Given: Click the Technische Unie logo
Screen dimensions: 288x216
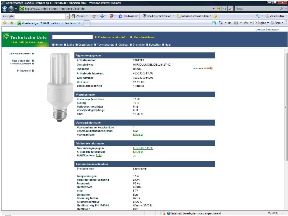Looking at the screenshot, I should click(x=25, y=39).
